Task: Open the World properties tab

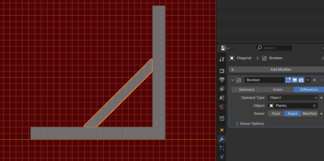Action: [x=222, y=107]
